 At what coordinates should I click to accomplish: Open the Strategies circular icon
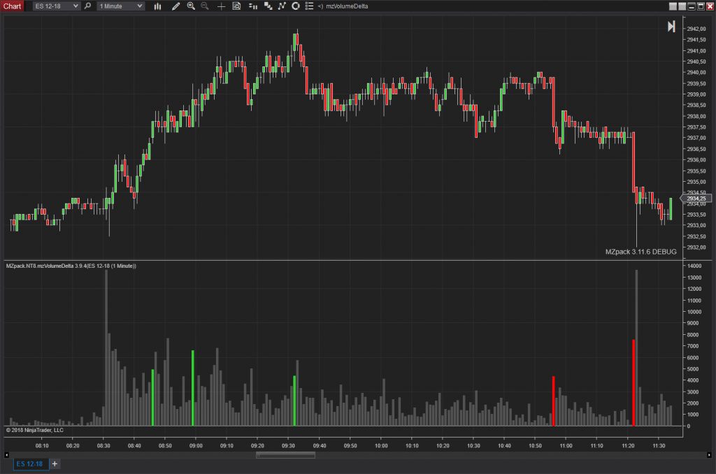296,6
